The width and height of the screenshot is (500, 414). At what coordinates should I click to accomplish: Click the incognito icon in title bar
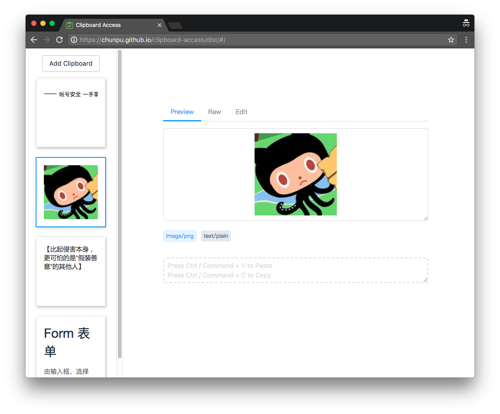[466, 23]
